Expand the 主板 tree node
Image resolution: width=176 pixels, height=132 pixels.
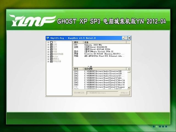pyautogui.click(x=48, y=45)
